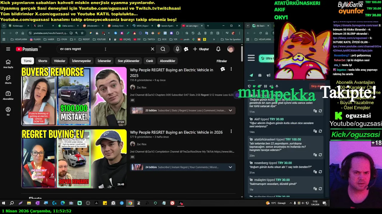Pause alerts with the pause icon in dashboard
382x214 pixels.
click(x=265, y=86)
